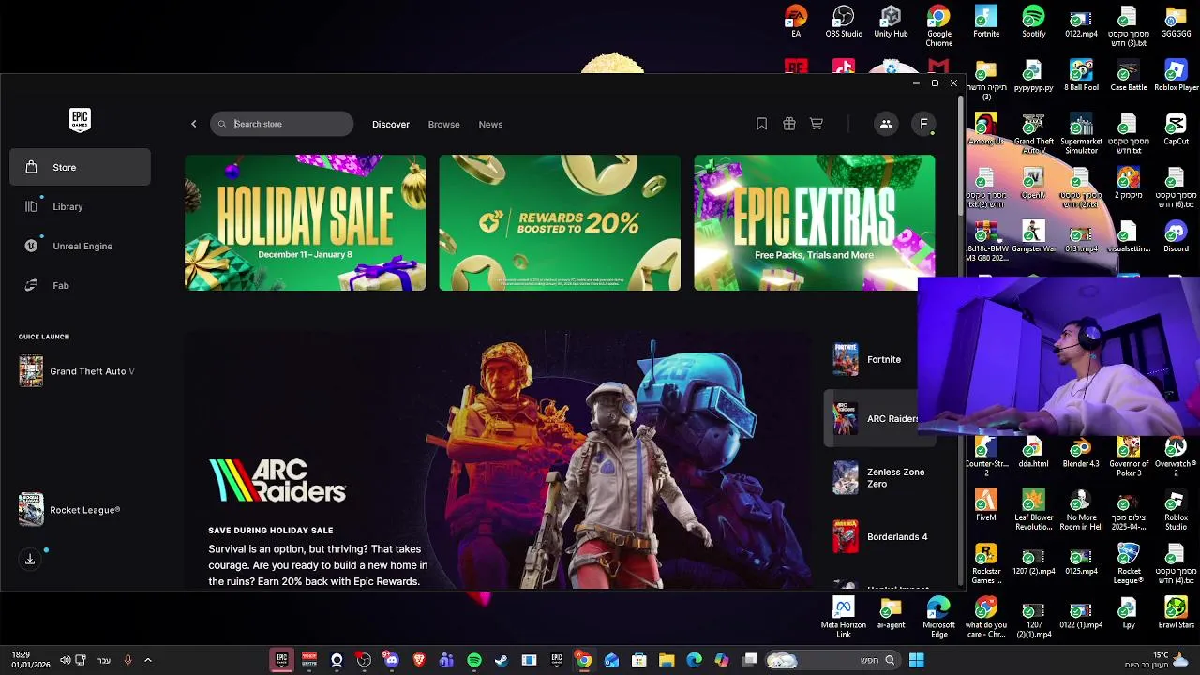Go back with the arrow beside search
This screenshot has width=1200, height=675.
pyautogui.click(x=194, y=124)
